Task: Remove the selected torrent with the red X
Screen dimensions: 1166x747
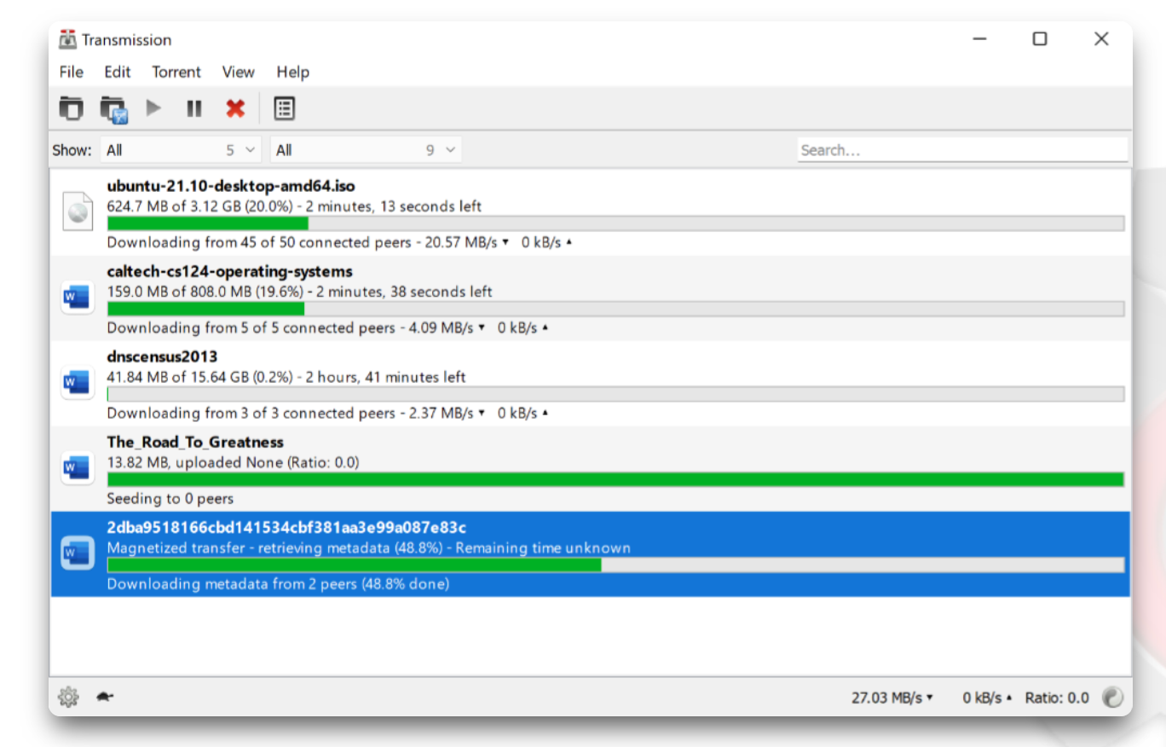Action: coord(235,108)
